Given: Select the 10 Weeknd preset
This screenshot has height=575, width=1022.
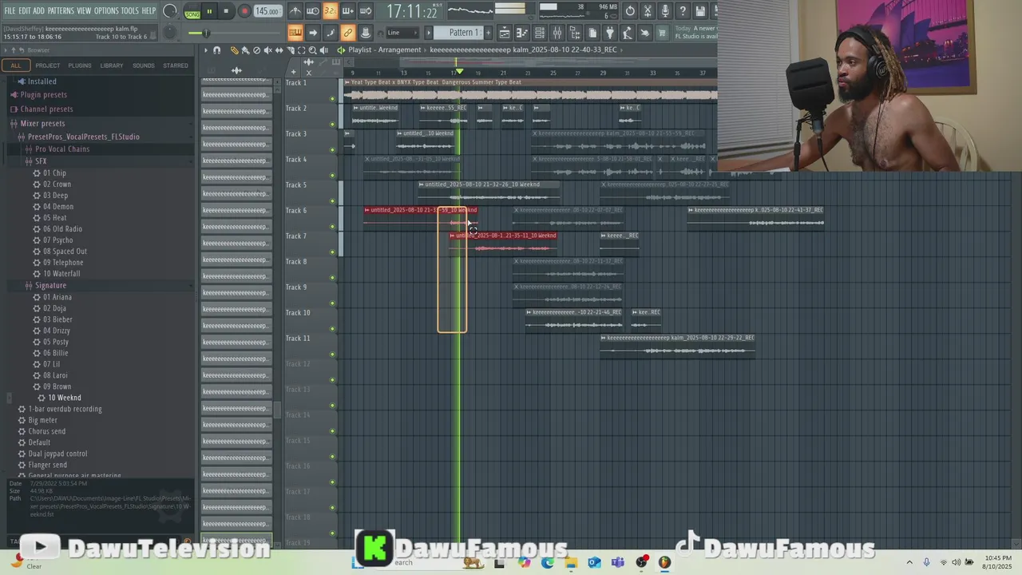Looking at the screenshot, I should click(x=64, y=398).
